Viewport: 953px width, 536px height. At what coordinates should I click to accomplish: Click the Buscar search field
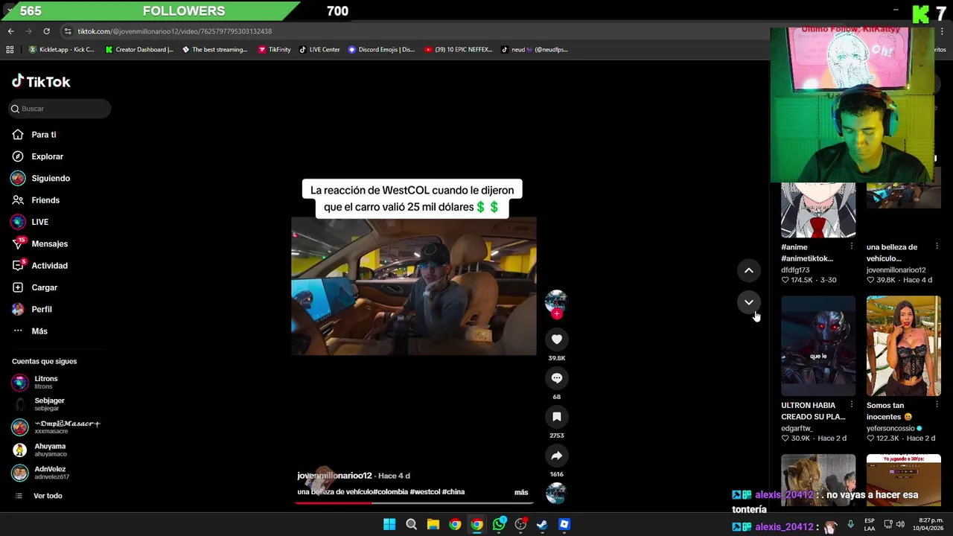point(60,109)
